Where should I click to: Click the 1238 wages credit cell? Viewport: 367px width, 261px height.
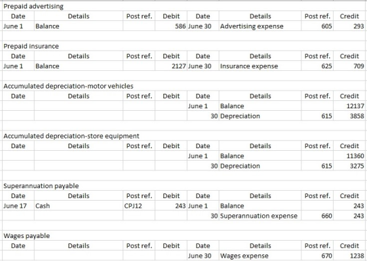coord(349,256)
